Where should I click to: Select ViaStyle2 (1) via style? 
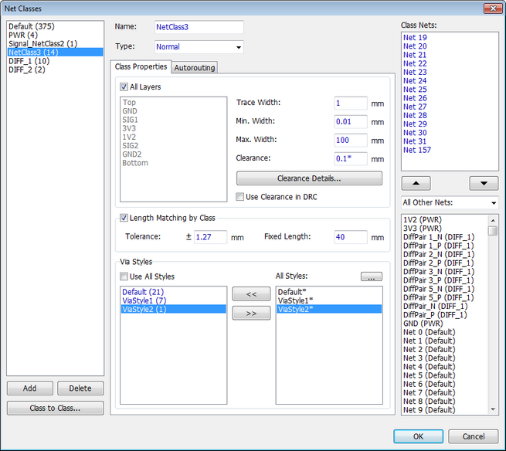coord(173,310)
